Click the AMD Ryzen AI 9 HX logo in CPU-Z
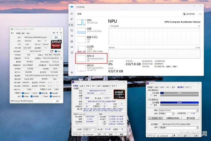This screenshot has width=211, height=141. point(119,94)
